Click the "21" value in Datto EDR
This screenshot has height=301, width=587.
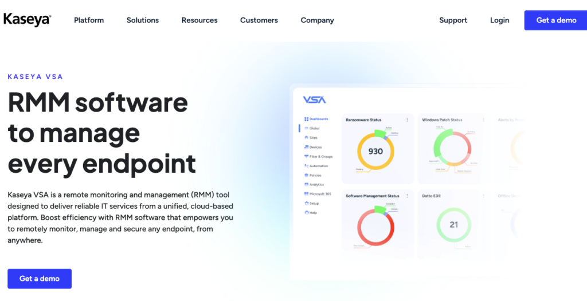(x=454, y=225)
